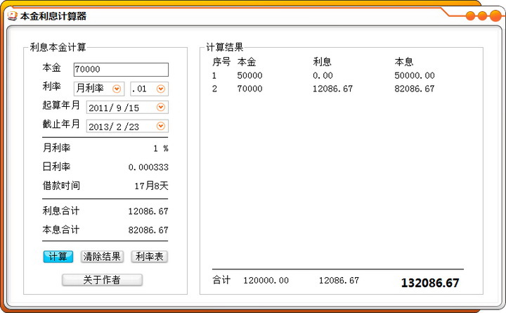506x313 pixels.
Task: Open the 截止年月 end date picker
Action: click(161, 126)
